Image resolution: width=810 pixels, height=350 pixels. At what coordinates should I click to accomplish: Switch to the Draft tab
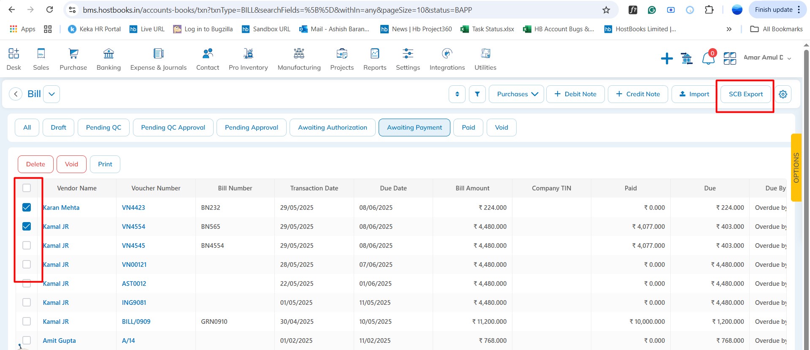58,128
